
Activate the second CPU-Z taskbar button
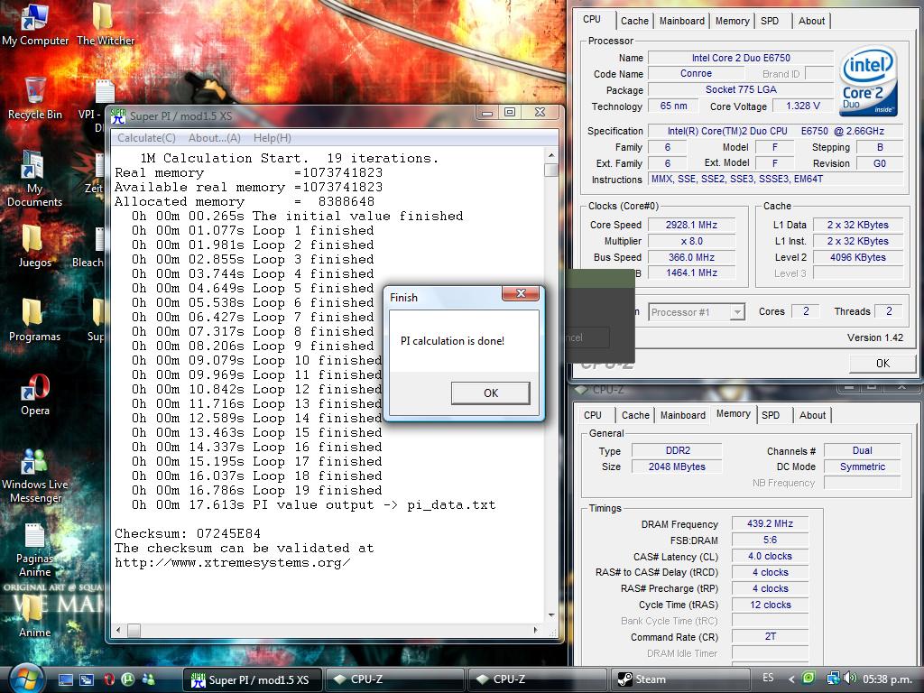[x=537, y=679]
